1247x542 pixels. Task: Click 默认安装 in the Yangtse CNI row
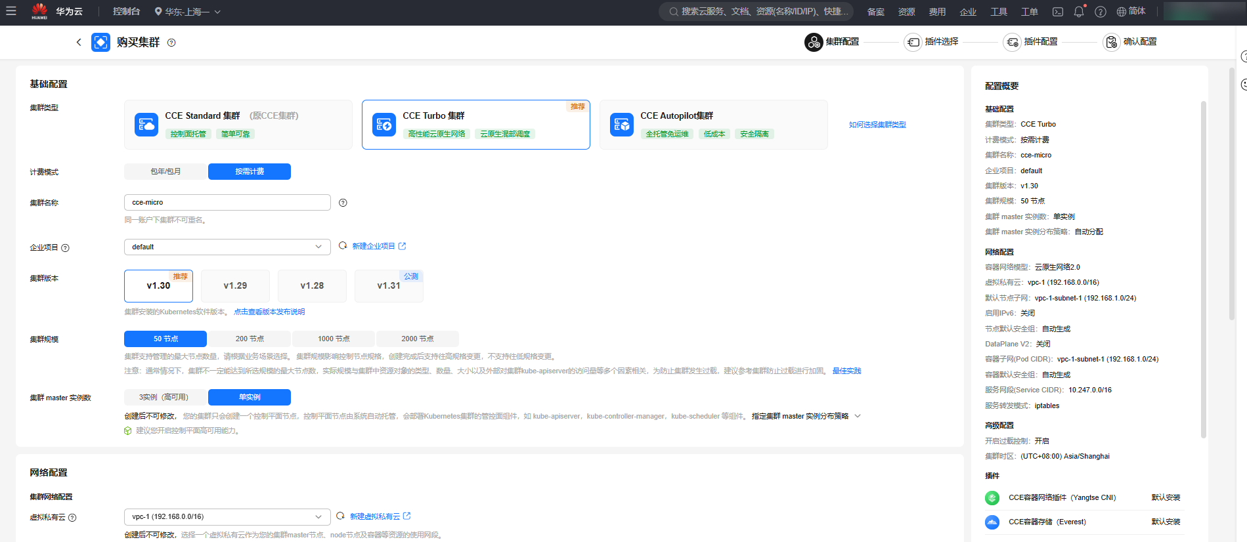(x=1166, y=497)
